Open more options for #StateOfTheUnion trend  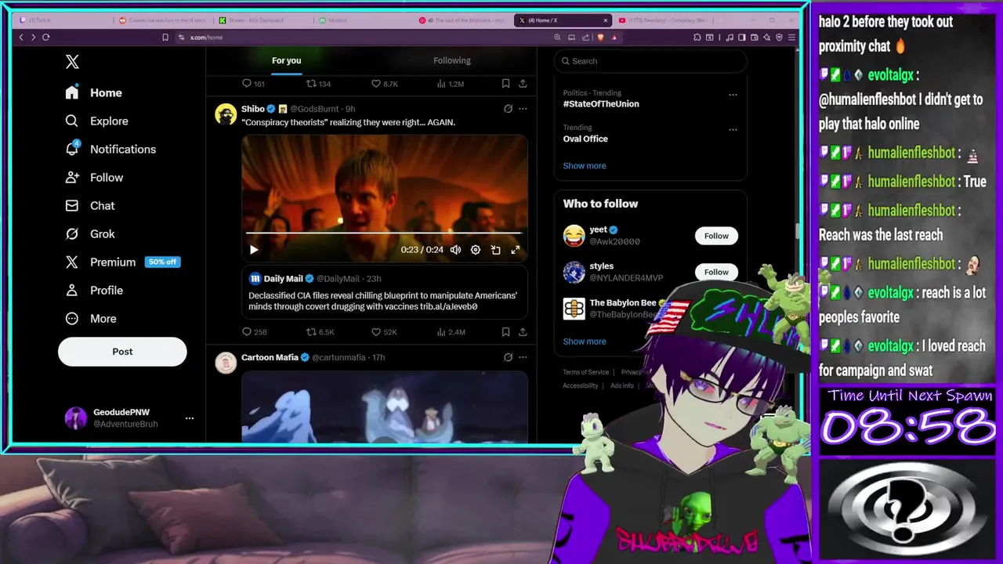[x=733, y=95]
